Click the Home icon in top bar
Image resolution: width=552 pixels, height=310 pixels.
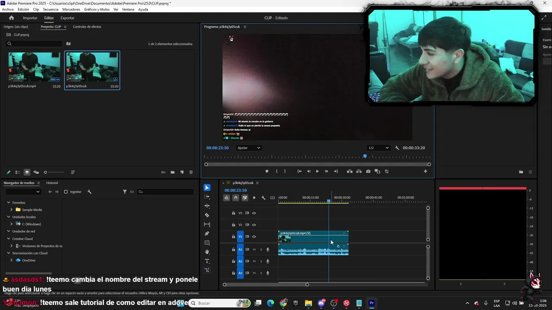(x=12, y=18)
